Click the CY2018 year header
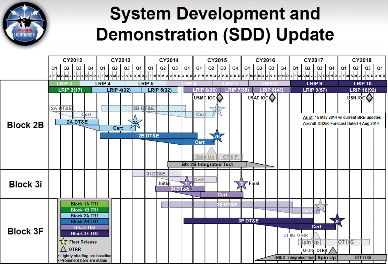The image size is (388, 266). click(362, 60)
